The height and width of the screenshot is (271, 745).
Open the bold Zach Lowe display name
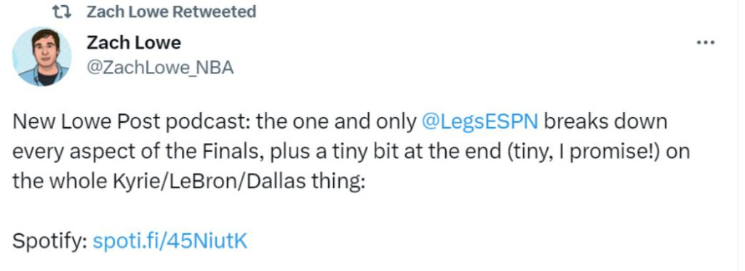click(134, 43)
